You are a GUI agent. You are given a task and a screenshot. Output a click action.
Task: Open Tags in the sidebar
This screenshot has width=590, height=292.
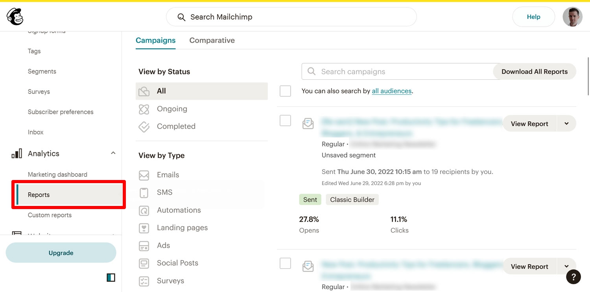click(34, 51)
